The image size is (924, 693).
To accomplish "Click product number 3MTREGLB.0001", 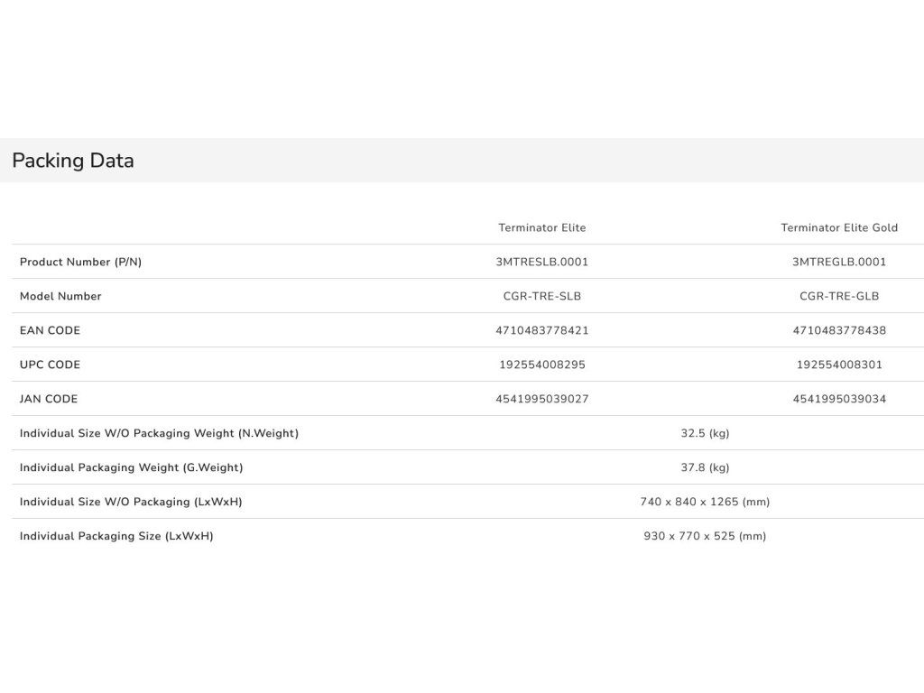I will 839,262.
